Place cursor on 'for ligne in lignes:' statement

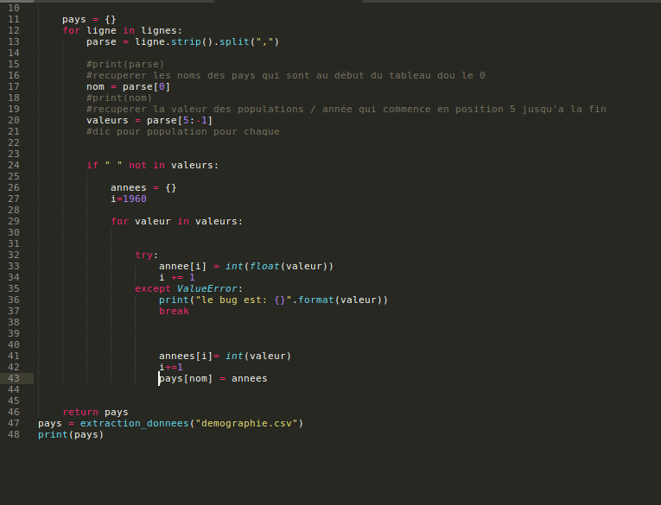(122, 31)
